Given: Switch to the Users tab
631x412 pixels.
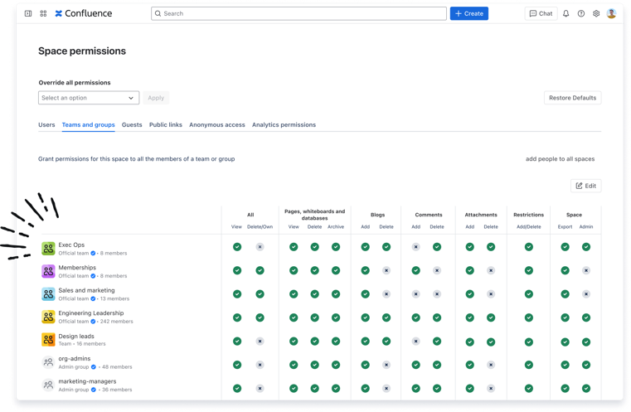Looking at the screenshot, I should 46,125.
